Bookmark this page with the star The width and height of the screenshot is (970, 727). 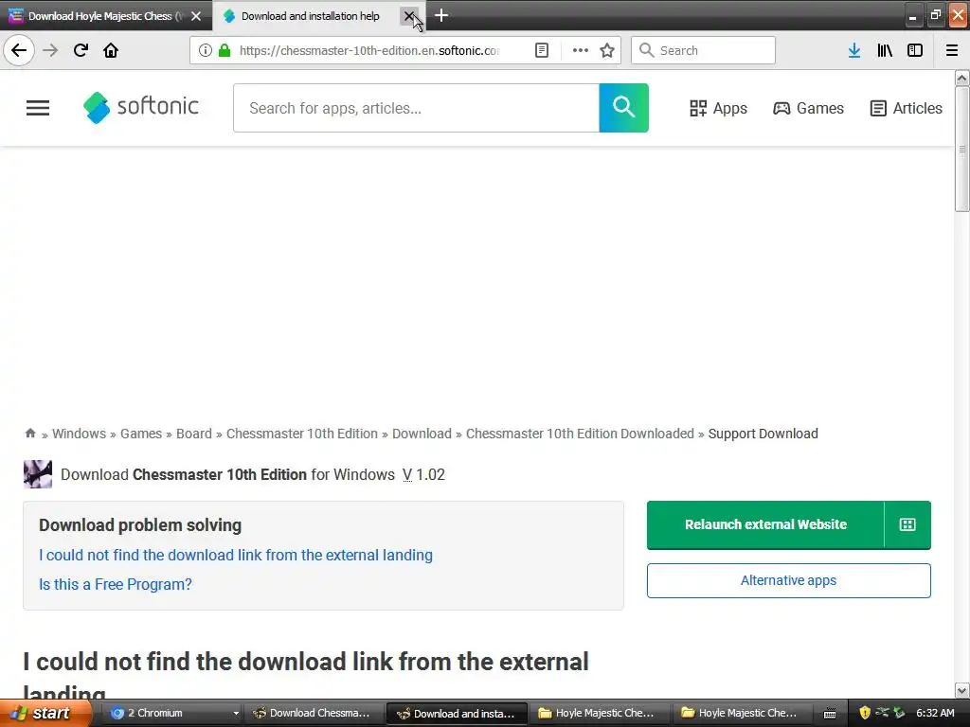607,50
